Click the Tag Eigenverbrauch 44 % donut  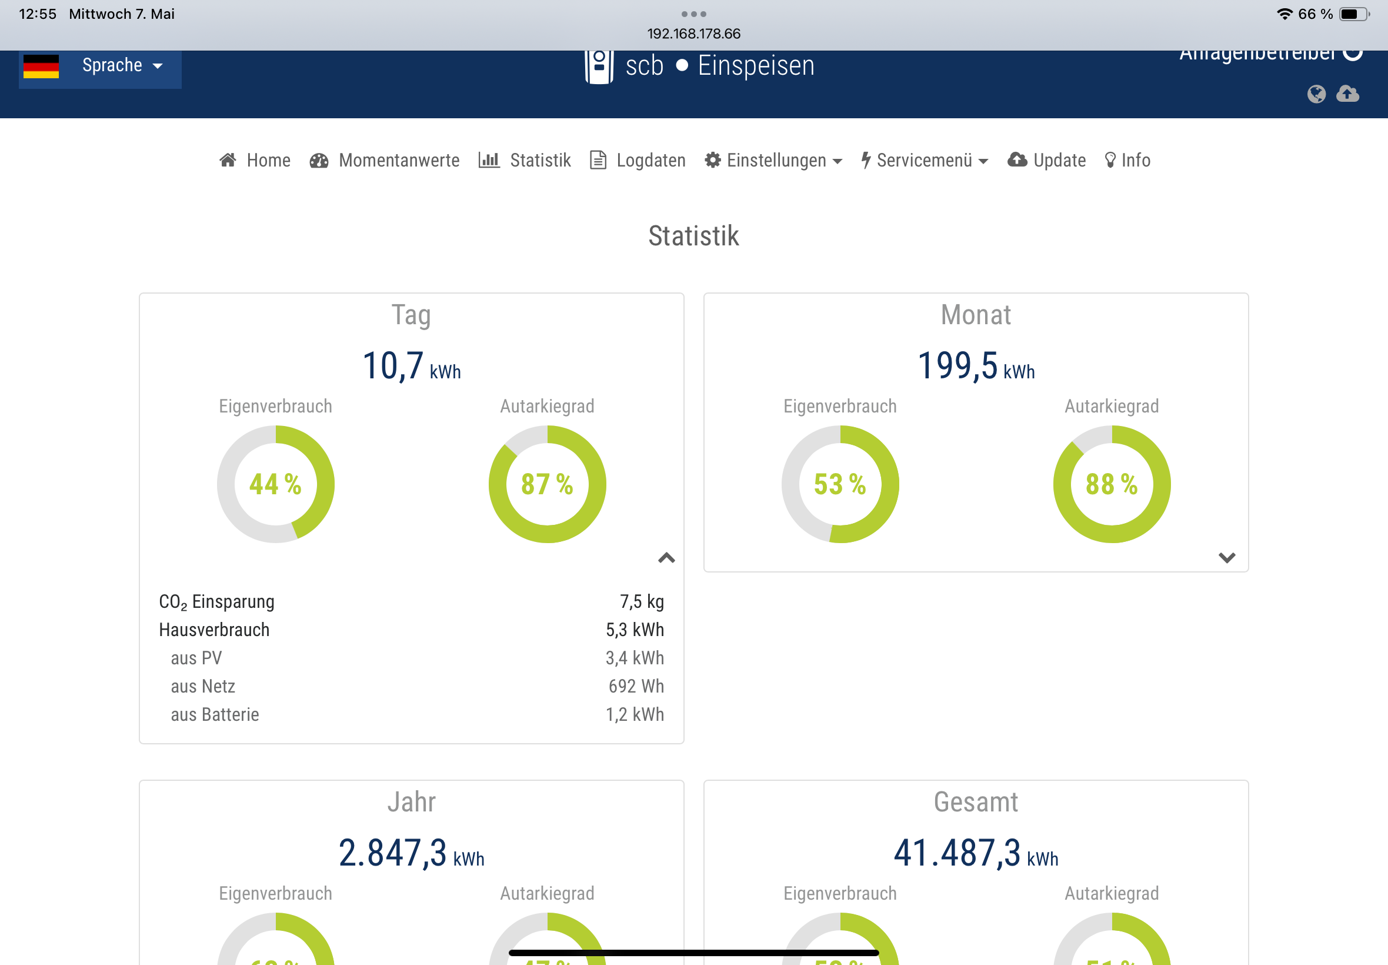tap(276, 484)
